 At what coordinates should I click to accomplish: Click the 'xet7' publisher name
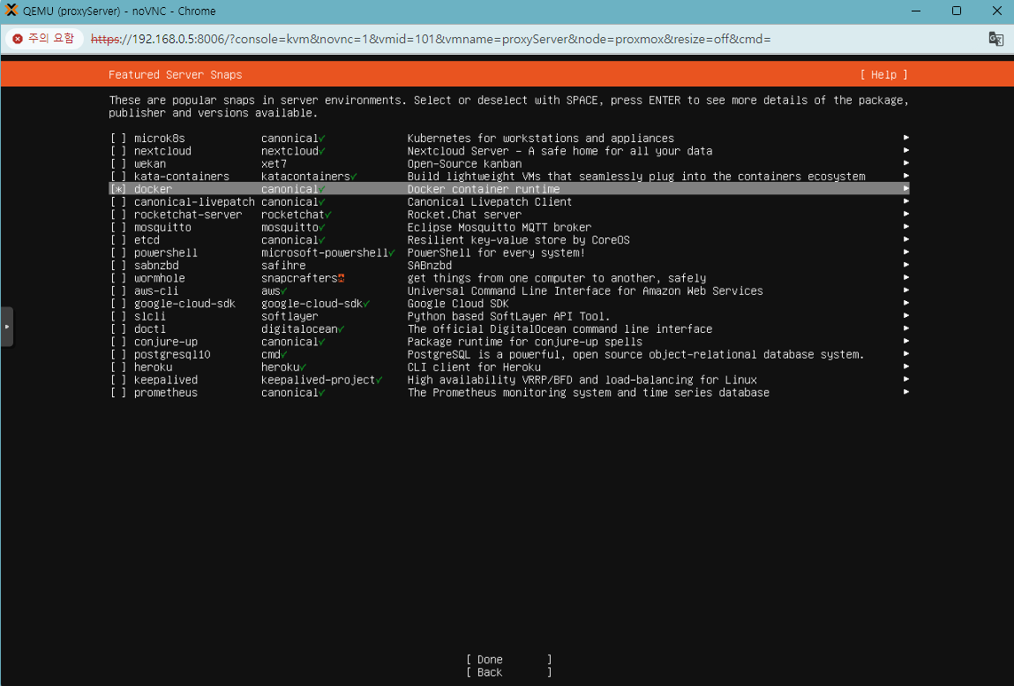(x=274, y=163)
